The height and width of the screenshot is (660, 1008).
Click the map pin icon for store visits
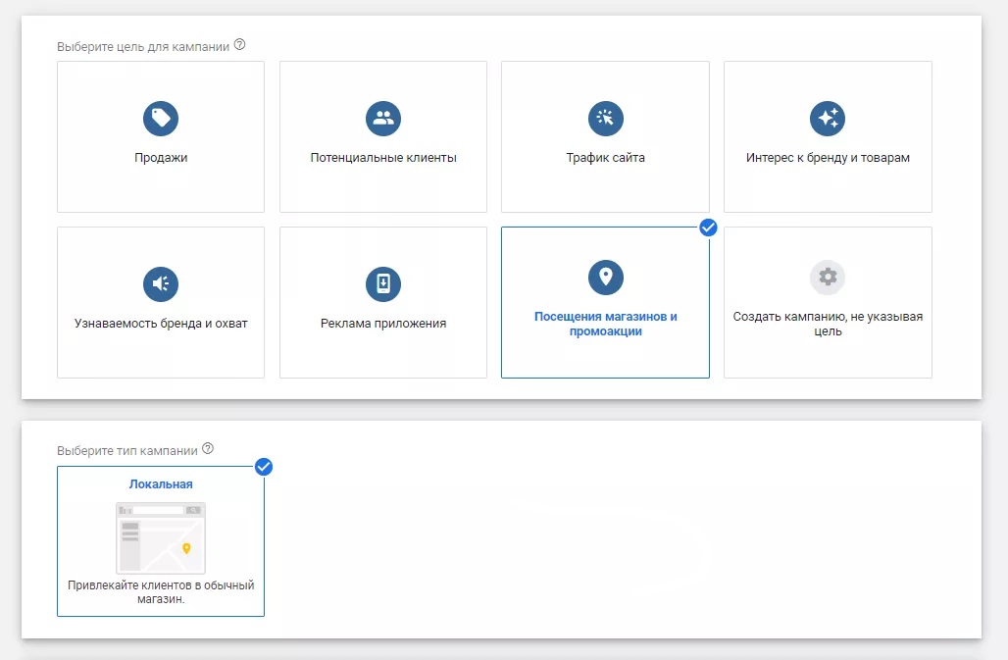coord(605,278)
